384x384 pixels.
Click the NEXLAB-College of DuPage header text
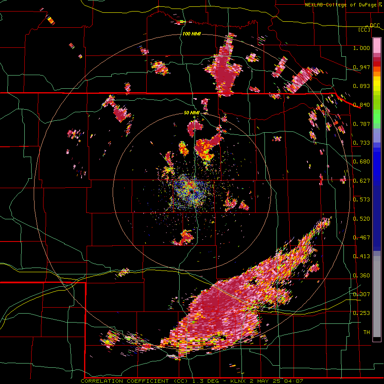point(340,5)
